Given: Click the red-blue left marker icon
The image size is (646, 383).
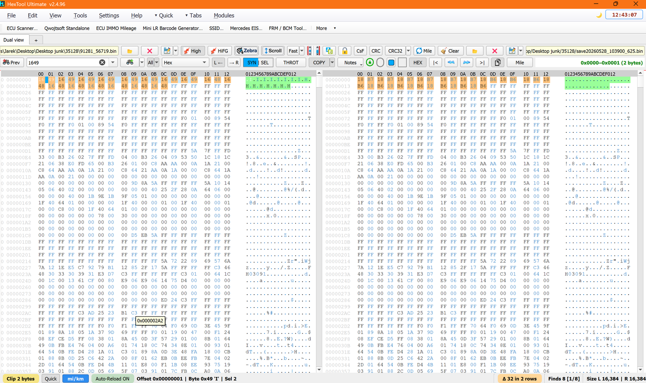Looking at the screenshot, I should [309, 51].
